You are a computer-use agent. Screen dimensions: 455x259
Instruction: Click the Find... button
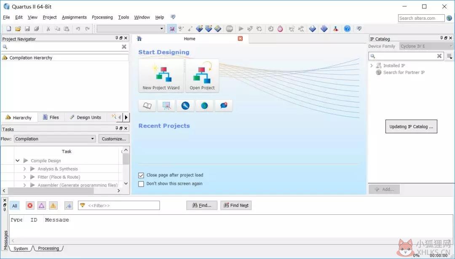tap(202, 206)
